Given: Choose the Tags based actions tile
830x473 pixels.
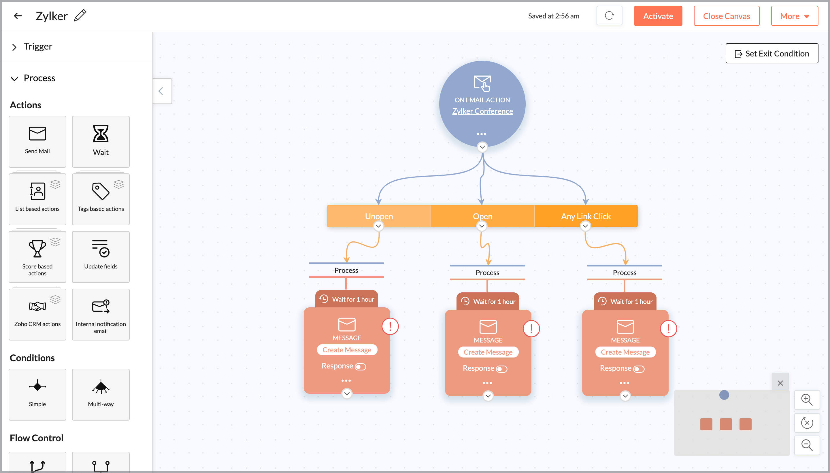Looking at the screenshot, I should [101, 199].
